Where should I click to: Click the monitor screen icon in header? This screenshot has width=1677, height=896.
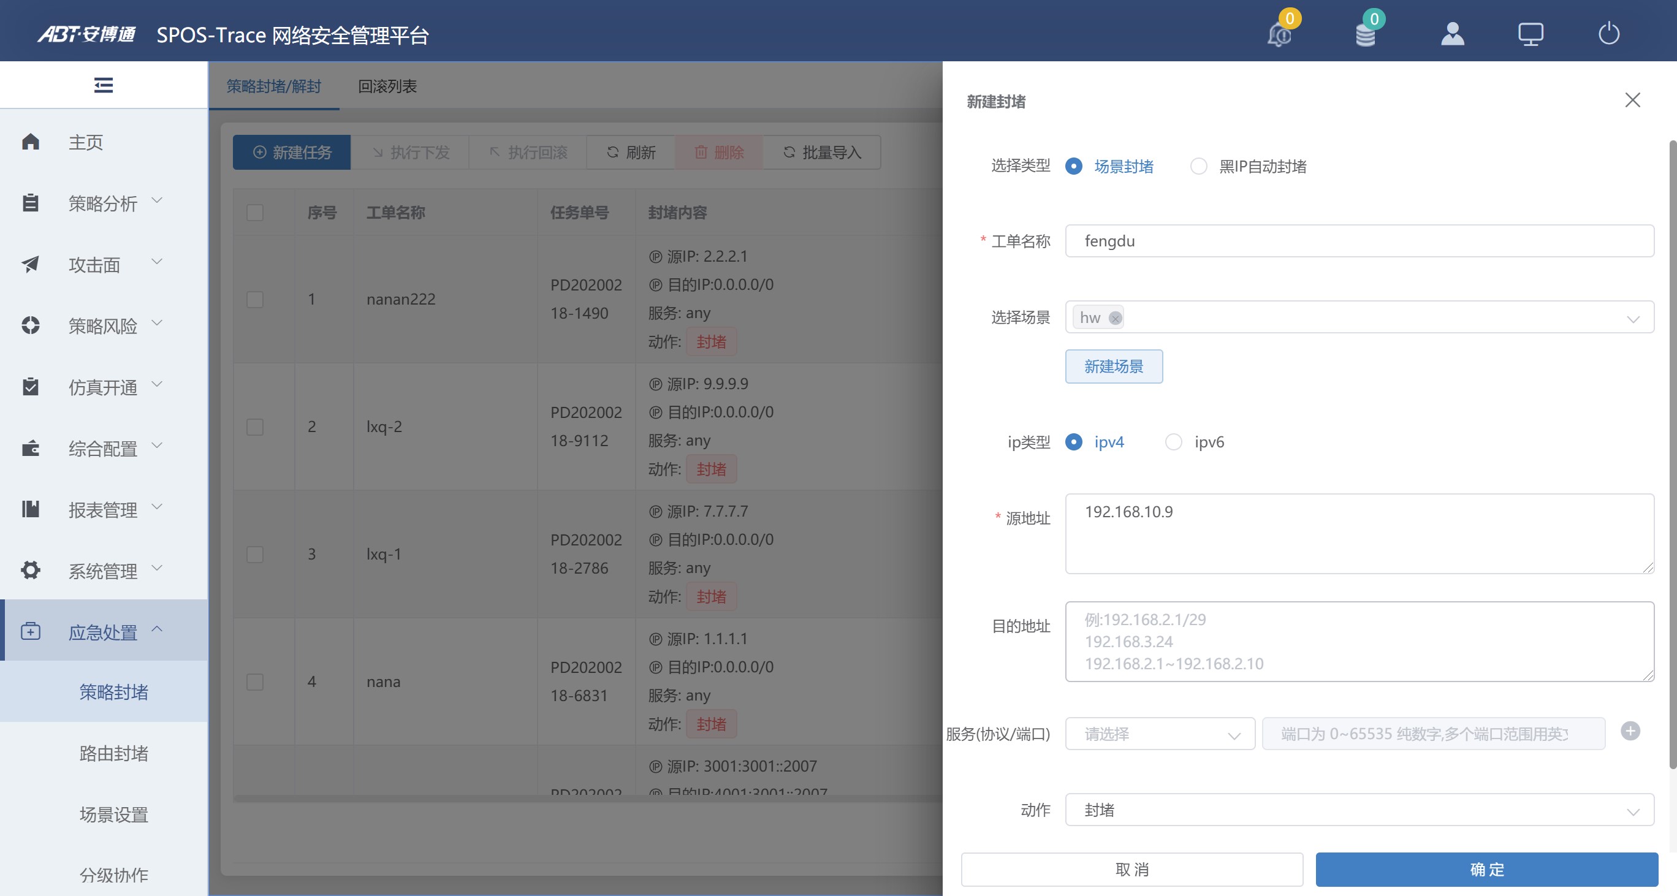tap(1531, 34)
